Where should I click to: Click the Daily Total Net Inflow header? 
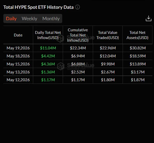(x=48, y=35)
